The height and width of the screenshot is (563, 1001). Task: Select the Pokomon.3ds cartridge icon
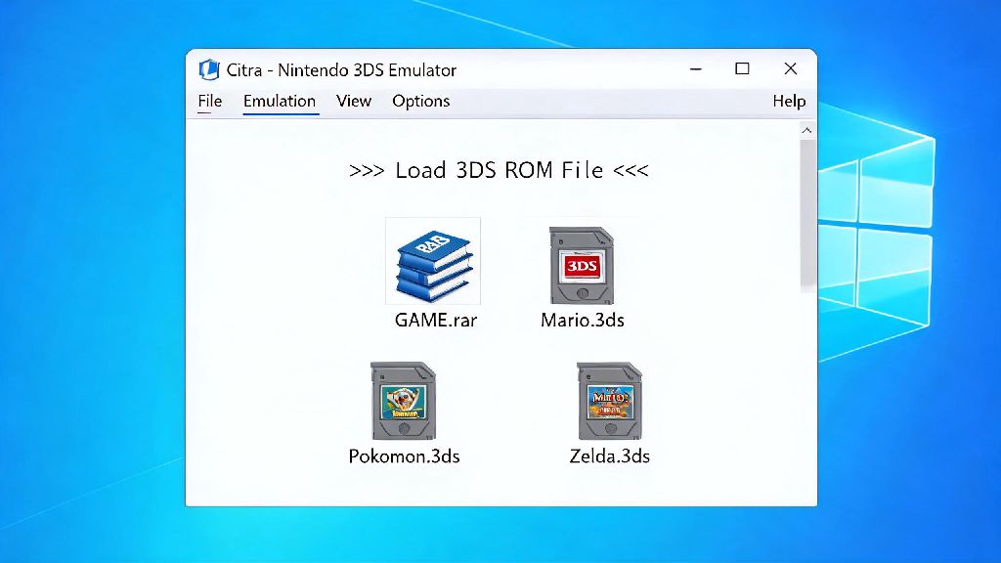pos(403,400)
